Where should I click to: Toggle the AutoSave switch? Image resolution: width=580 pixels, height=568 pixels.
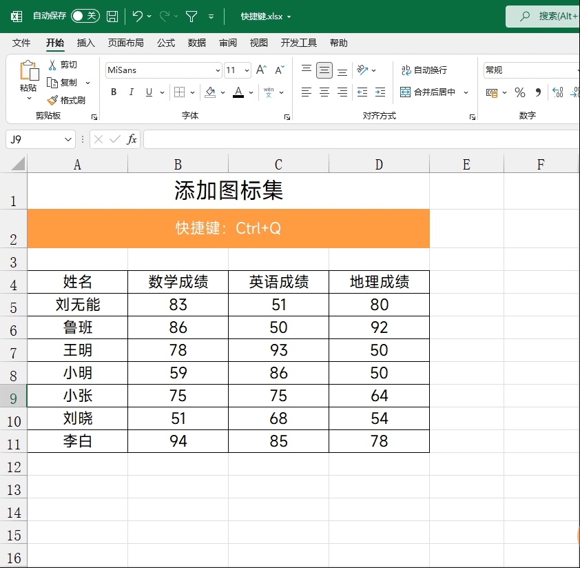coord(85,16)
